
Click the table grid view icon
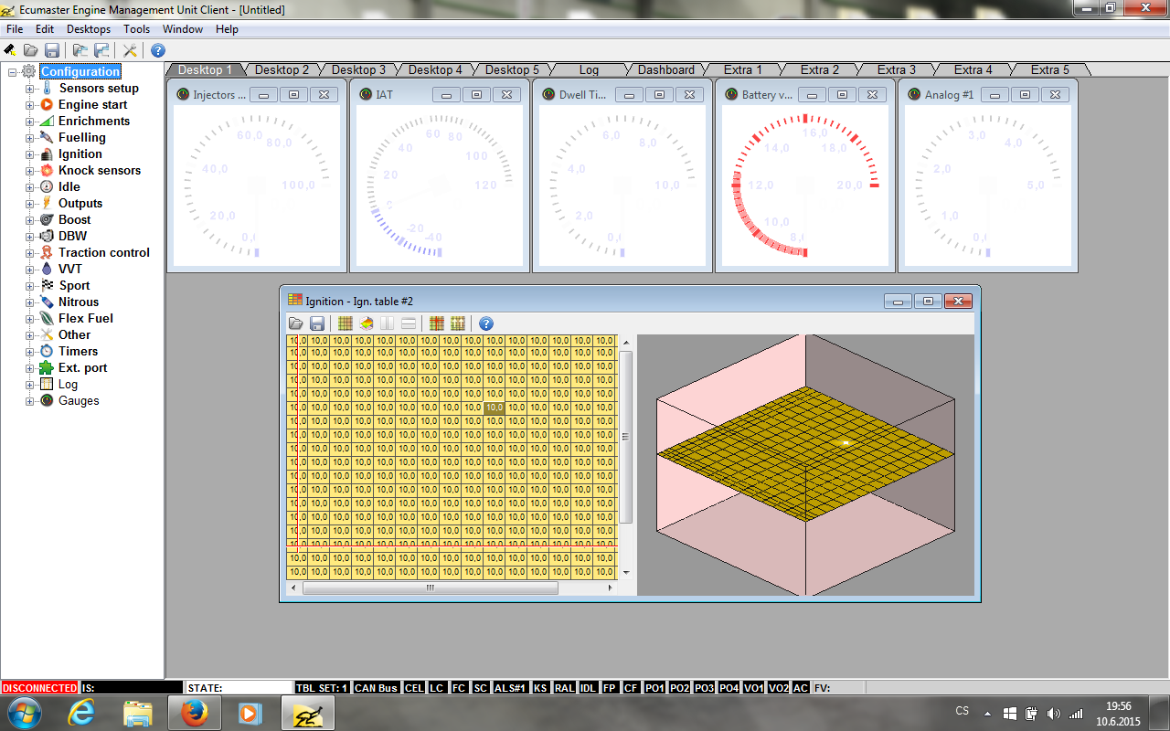point(345,323)
